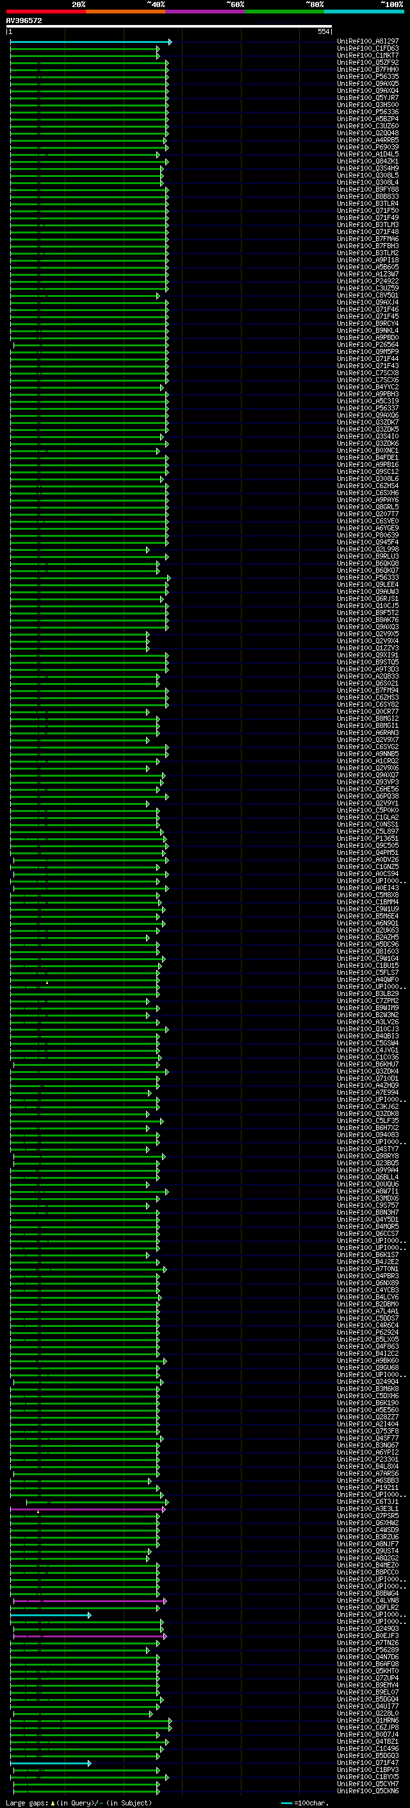
Task: Select label UniRef100_P56333
Action: (368, 578)
